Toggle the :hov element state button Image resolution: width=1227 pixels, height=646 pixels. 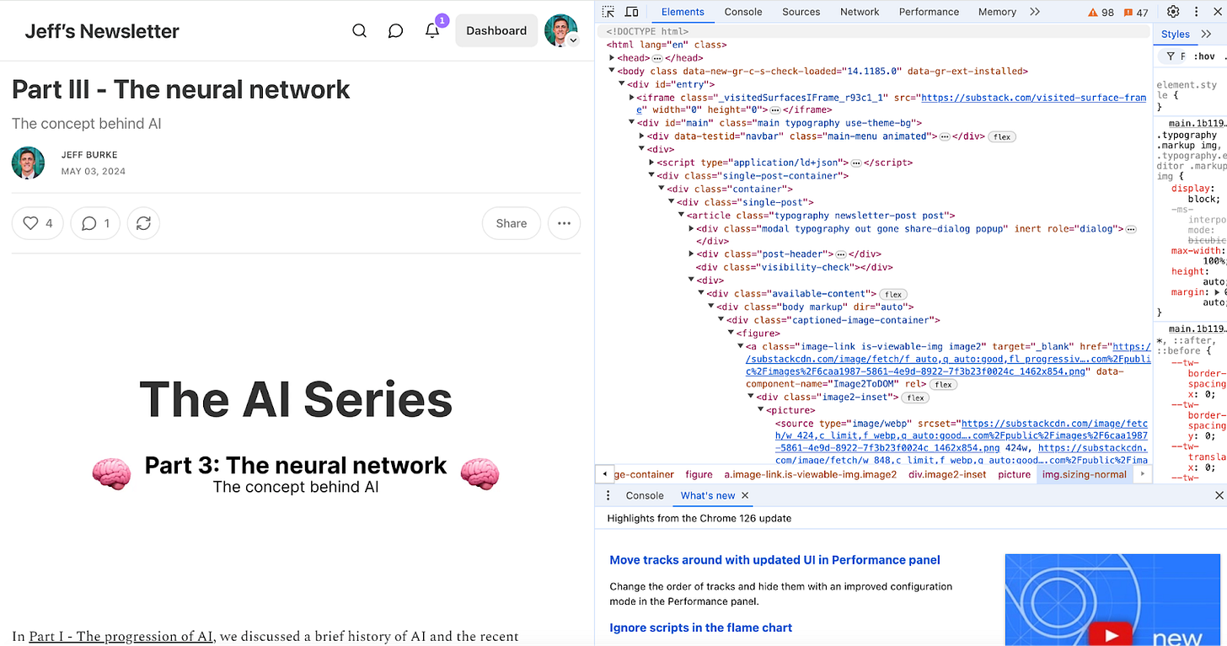coord(1206,56)
